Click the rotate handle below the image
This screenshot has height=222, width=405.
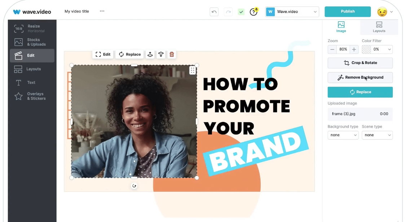[134, 186]
